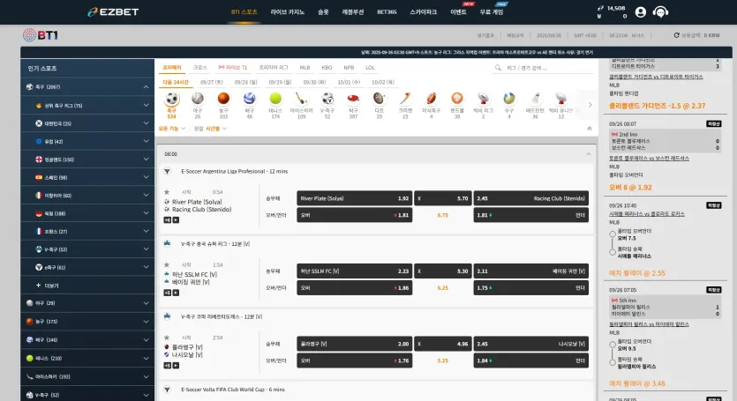Open the customer support headset icon
Image resolution: width=737 pixels, height=401 pixels.
[660, 12]
